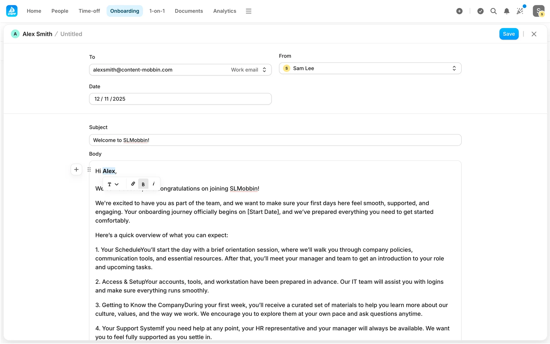Toggle italic formatting on selected text
The height and width of the screenshot is (344, 550).
(x=154, y=184)
